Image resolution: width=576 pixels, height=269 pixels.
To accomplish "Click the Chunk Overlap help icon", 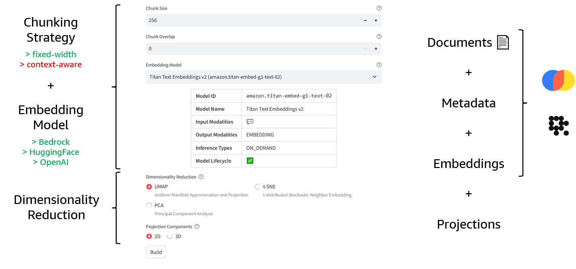I will tap(379, 36).
